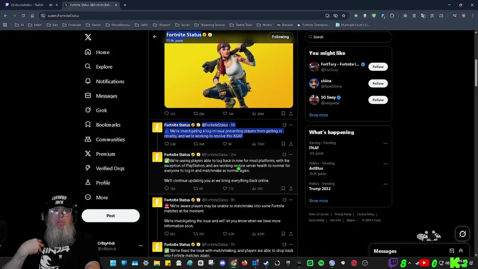Reload the page in the browser
This screenshot has height=269, width=478.
pyautogui.click(x=23, y=16)
